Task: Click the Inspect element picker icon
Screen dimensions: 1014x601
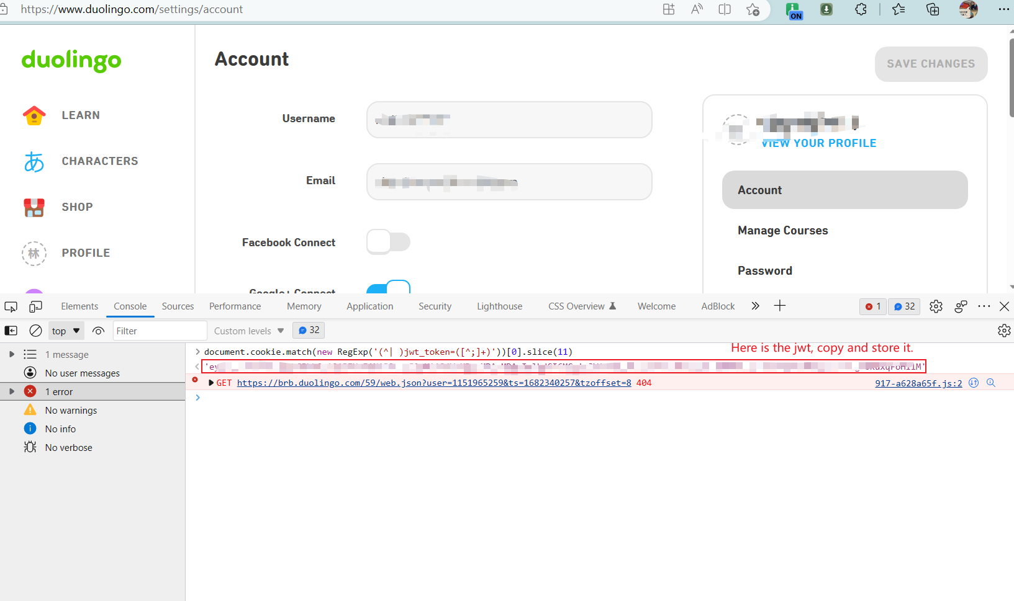Action: [x=11, y=306]
